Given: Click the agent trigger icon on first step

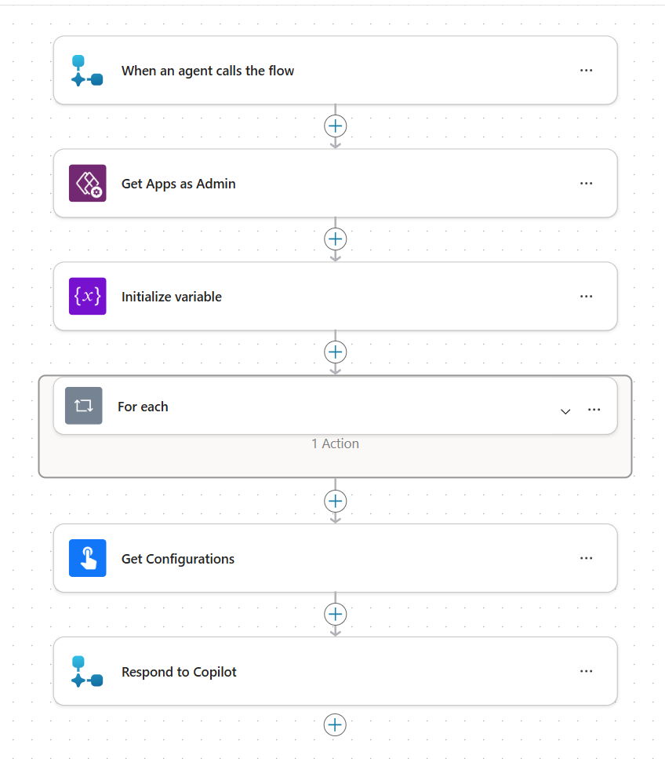Looking at the screenshot, I should [x=87, y=71].
